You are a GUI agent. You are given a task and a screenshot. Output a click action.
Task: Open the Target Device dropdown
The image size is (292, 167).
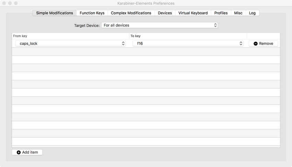point(160,25)
